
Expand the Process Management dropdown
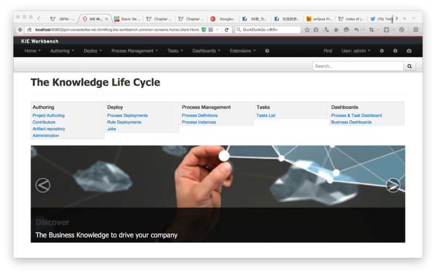(x=134, y=51)
